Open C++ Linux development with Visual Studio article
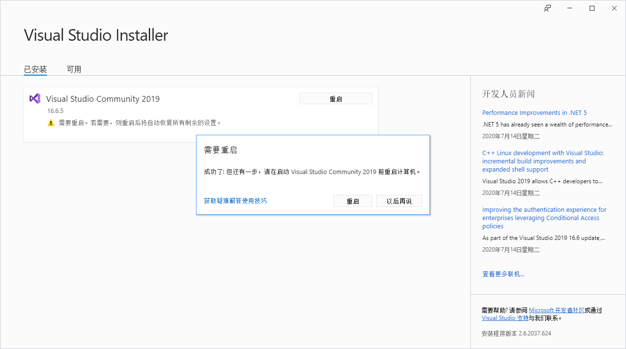 coord(543,161)
